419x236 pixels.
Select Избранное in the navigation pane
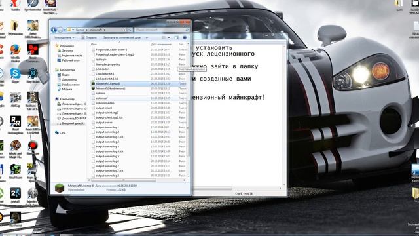[64, 46]
